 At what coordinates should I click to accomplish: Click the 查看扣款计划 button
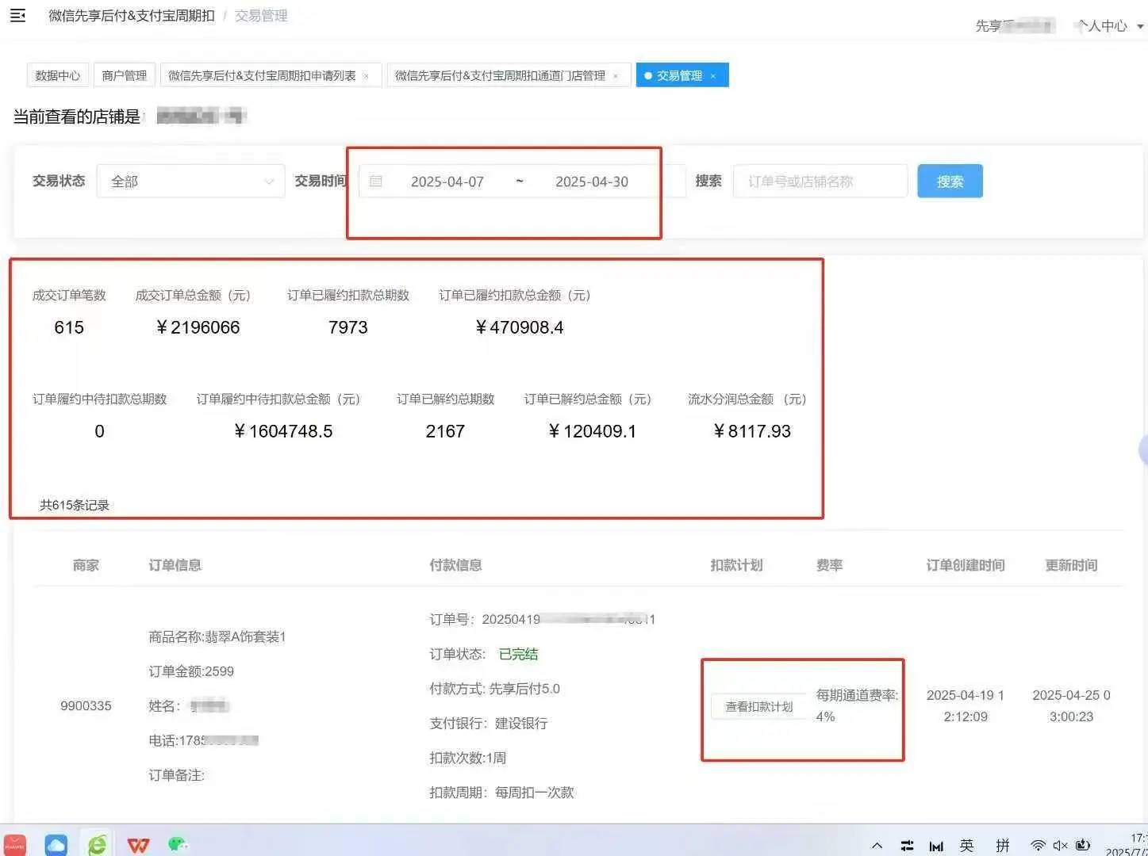point(758,706)
